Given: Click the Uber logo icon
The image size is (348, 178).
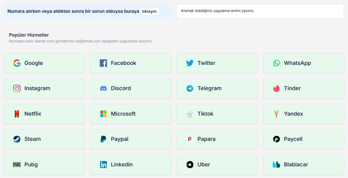Looking at the screenshot, I should point(190,165).
